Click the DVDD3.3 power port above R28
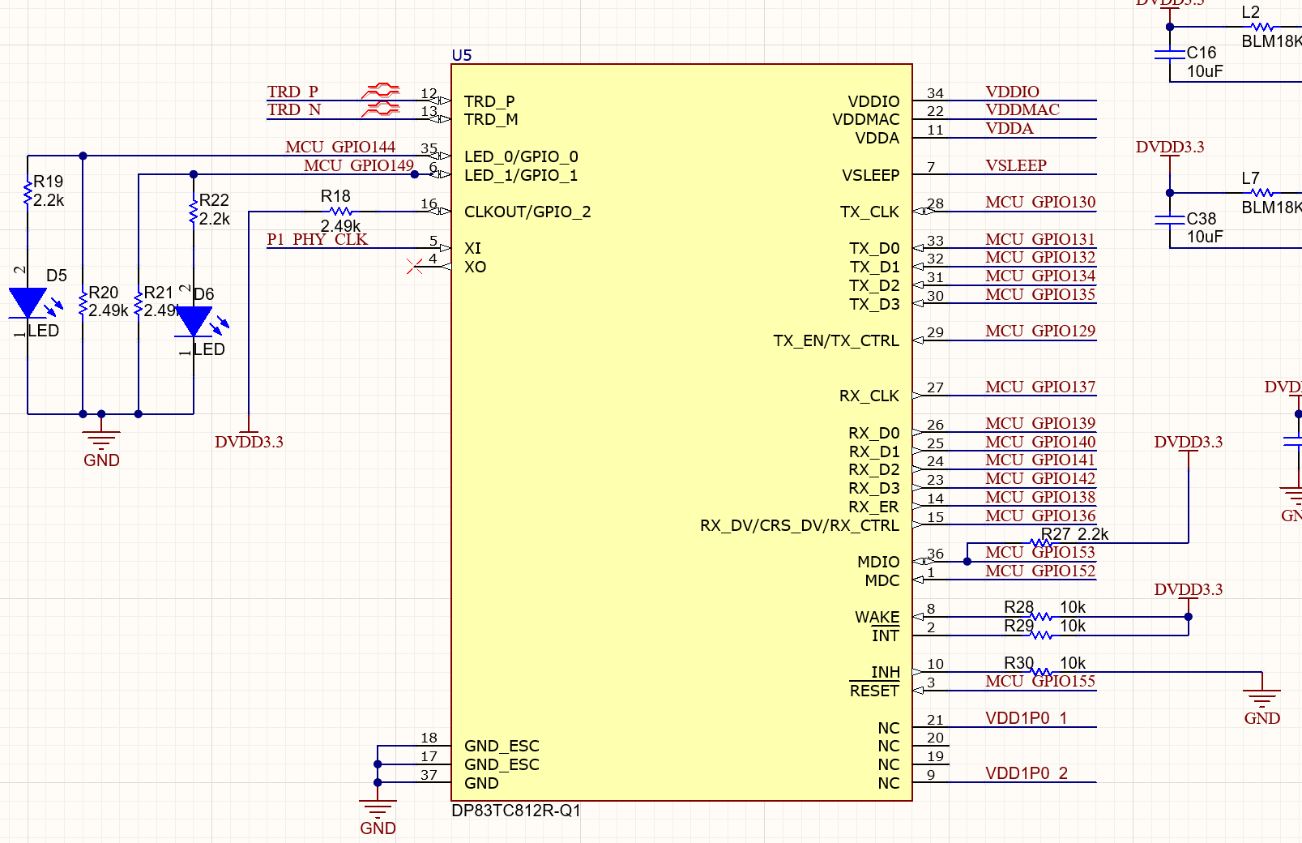The height and width of the screenshot is (843, 1302). [x=1189, y=593]
